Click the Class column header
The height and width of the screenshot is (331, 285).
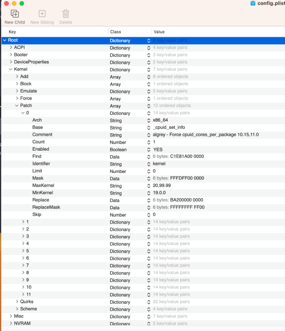(116, 32)
